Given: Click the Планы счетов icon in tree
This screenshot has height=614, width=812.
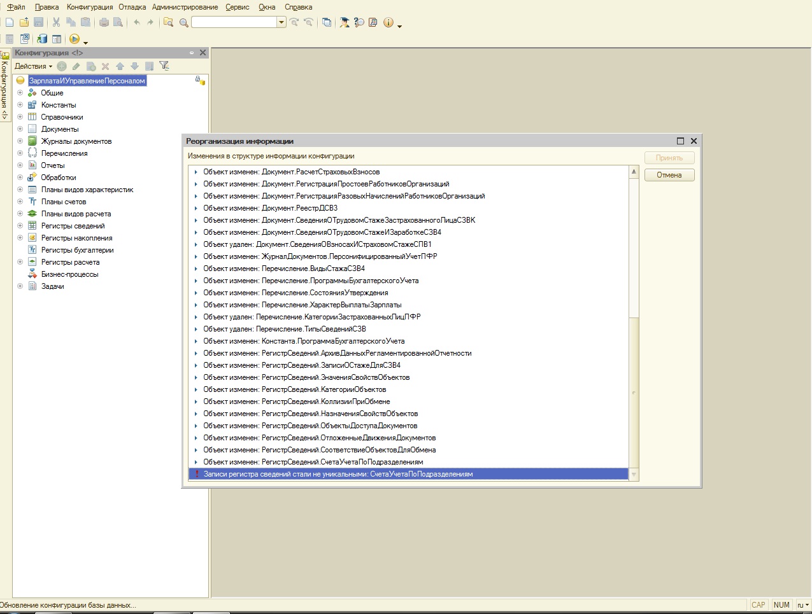Looking at the screenshot, I should (x=32, y=202).
